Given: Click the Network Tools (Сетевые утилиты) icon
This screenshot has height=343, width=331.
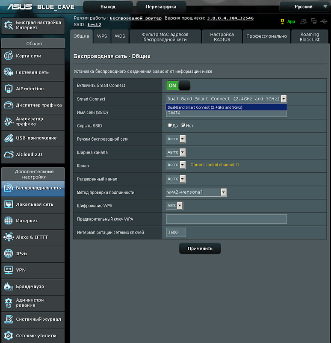Looking at the screenshot, I should coord(9,336).
